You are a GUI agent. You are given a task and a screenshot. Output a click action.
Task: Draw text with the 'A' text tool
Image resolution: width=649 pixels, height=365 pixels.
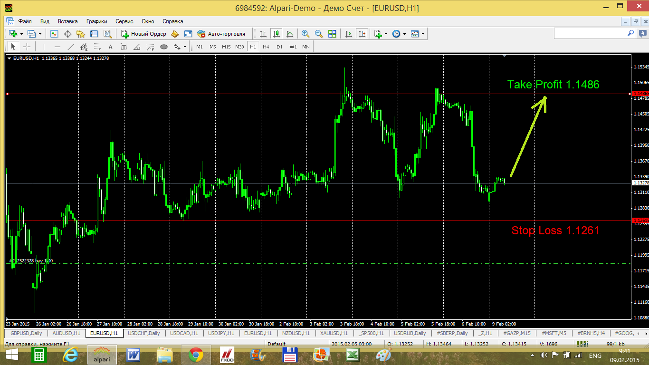(x=110, y=47)
